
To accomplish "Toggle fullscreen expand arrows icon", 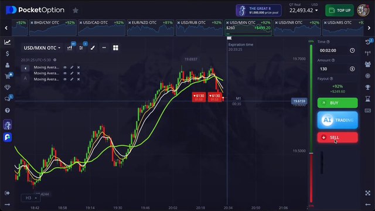I will click(x=368, y=193).
